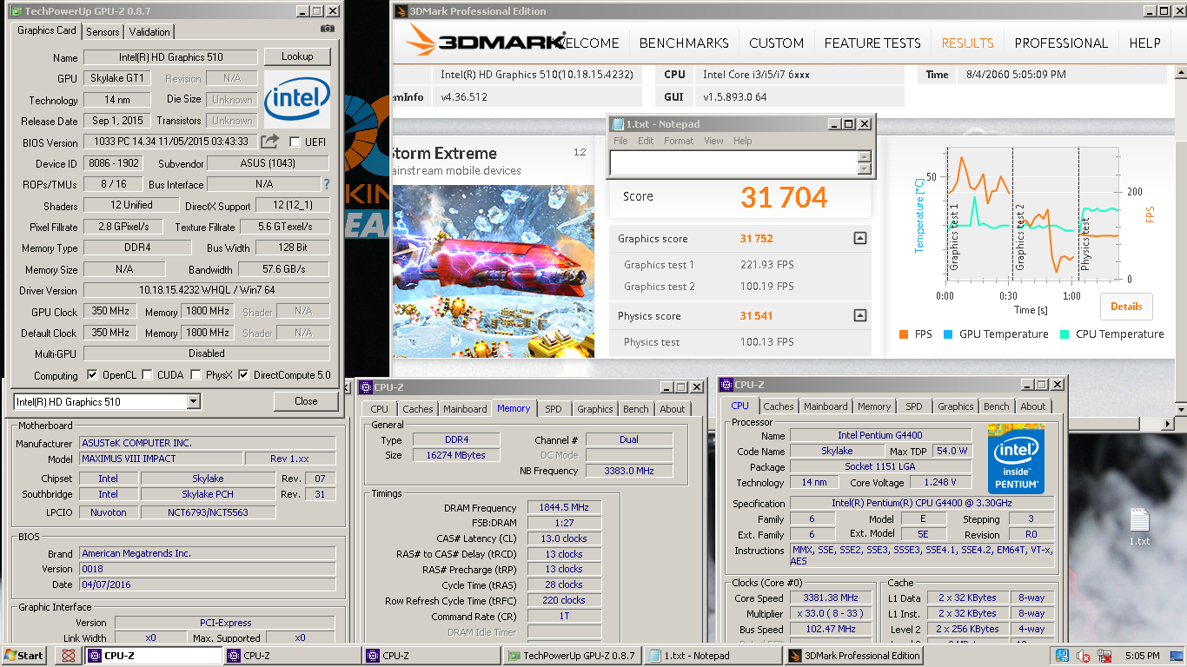Screen dimensions: 1187x667
Task: Toggle the PhysX checkbox
Action: [x=196, y=375]
